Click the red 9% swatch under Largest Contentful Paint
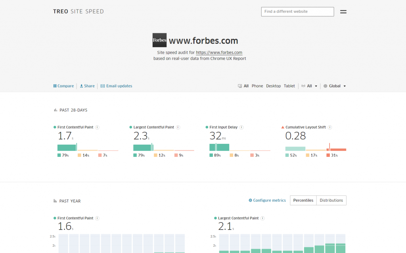The height and width of the screenshot is (253, 406). [x=176, y=155]
